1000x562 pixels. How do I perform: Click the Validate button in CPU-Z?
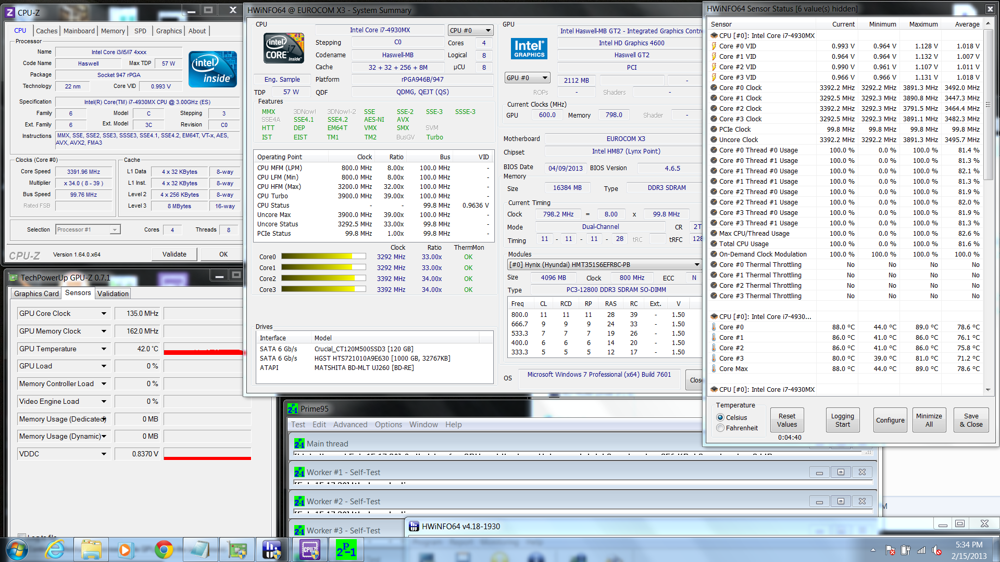click(174, 254)
